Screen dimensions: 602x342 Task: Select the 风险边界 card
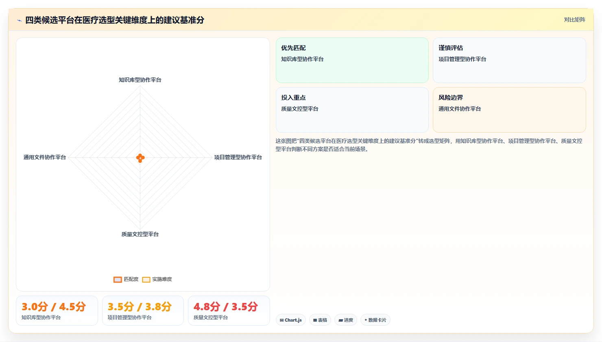click(509, 110)
